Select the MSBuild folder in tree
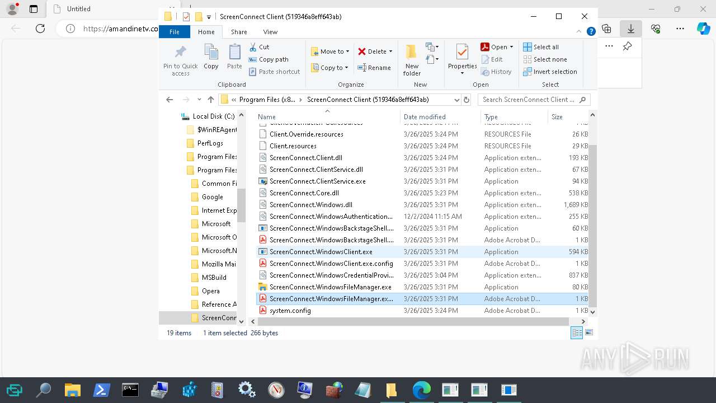This screenshot has width=716, height=403. point(214,278)
